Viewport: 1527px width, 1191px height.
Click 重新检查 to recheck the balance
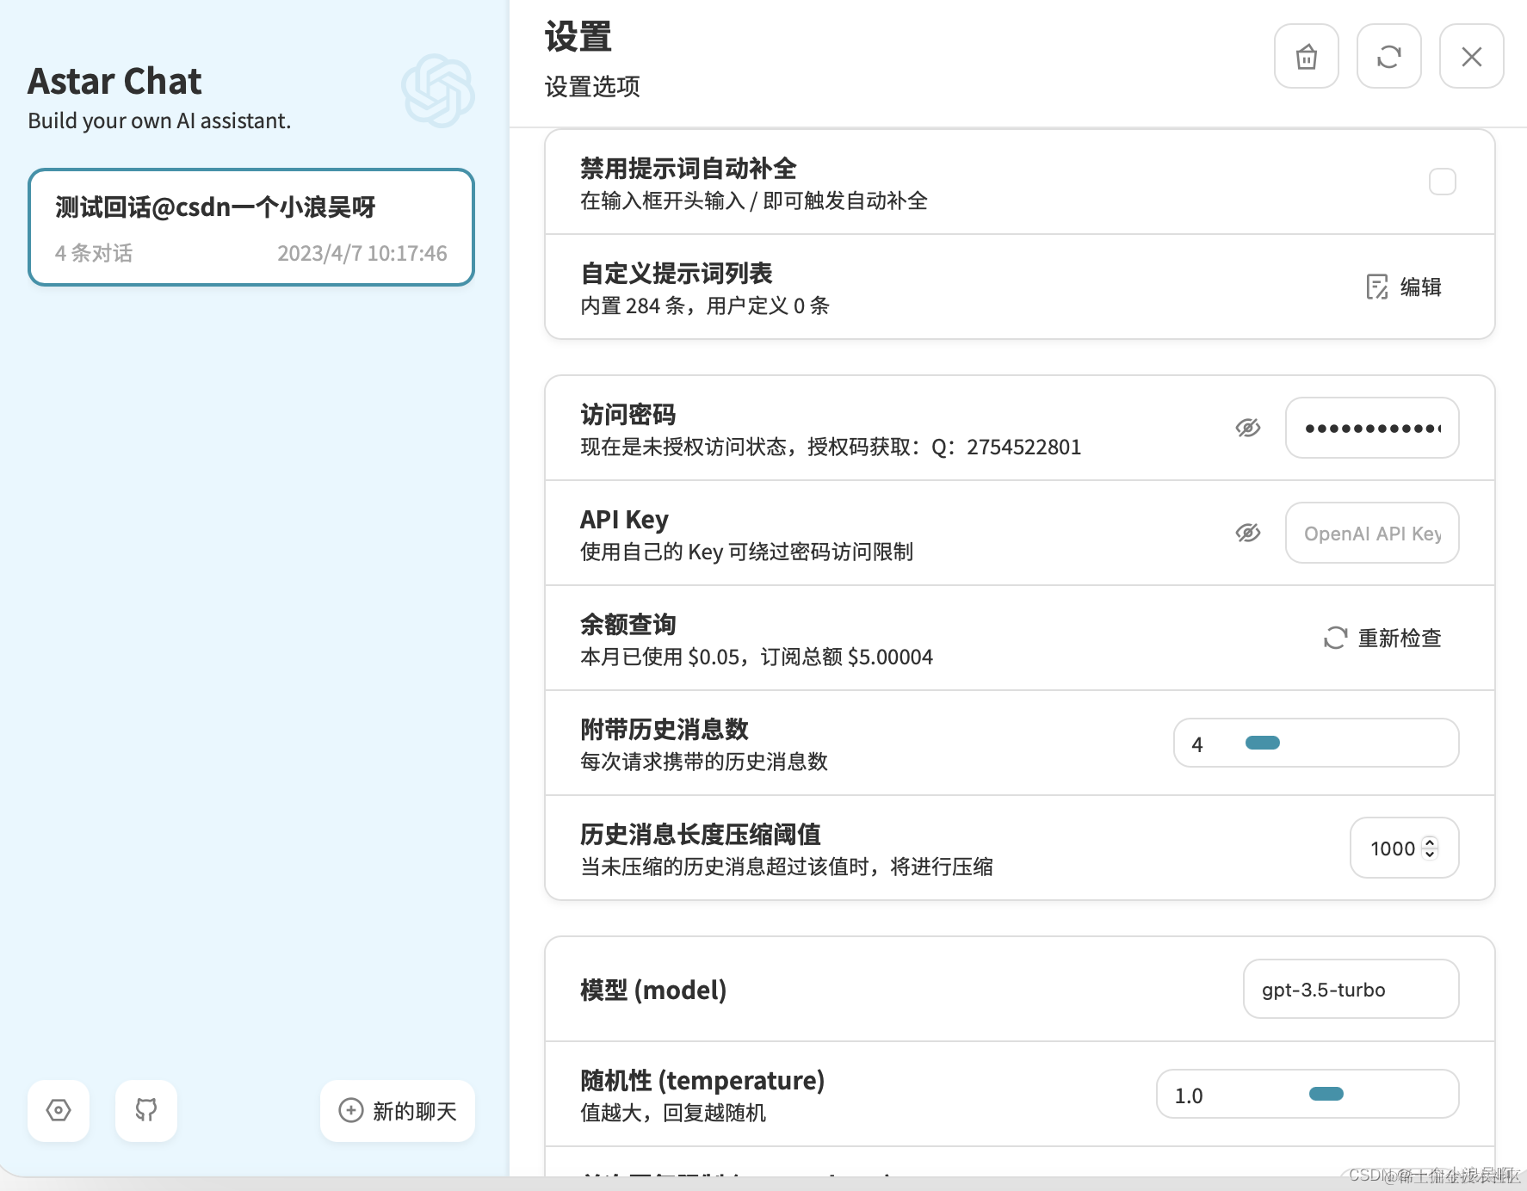click(x=1400, y=639)
